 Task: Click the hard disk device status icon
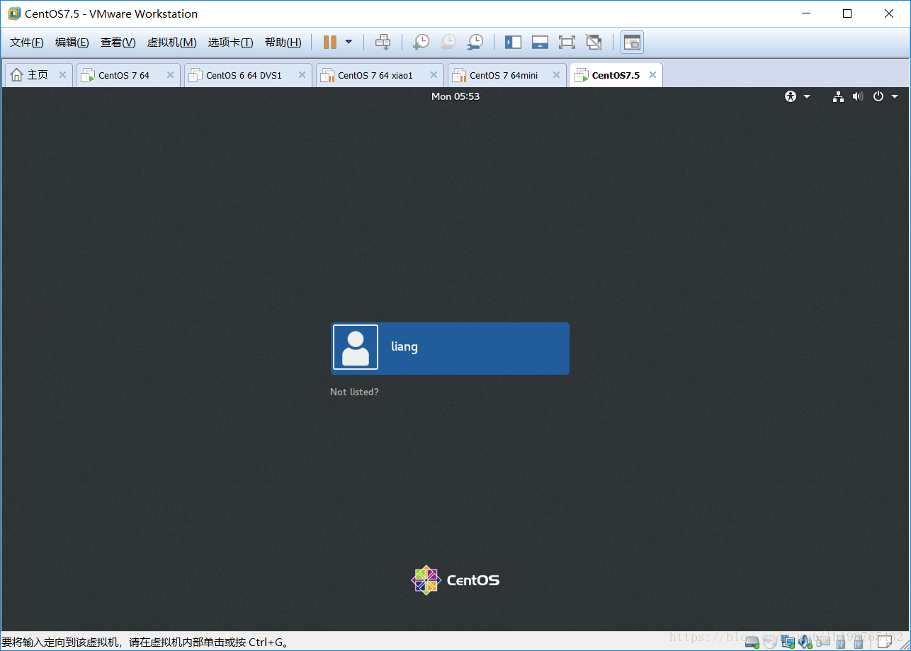pos(752,642)
